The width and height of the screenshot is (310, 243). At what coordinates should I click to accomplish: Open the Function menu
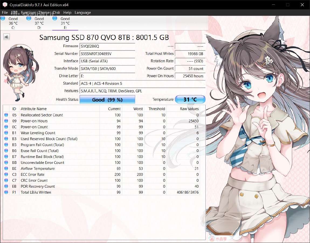(28, 12)
